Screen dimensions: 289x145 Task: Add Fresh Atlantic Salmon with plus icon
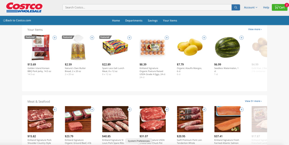pyautogui.click(x=241, y=109)
